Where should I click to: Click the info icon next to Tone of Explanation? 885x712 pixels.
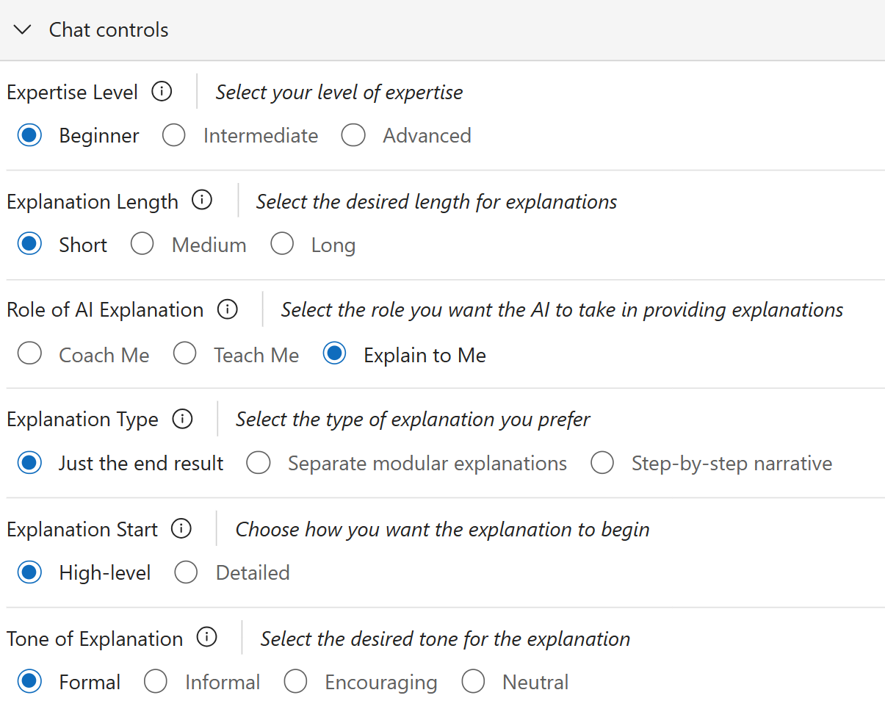[207, 638]
